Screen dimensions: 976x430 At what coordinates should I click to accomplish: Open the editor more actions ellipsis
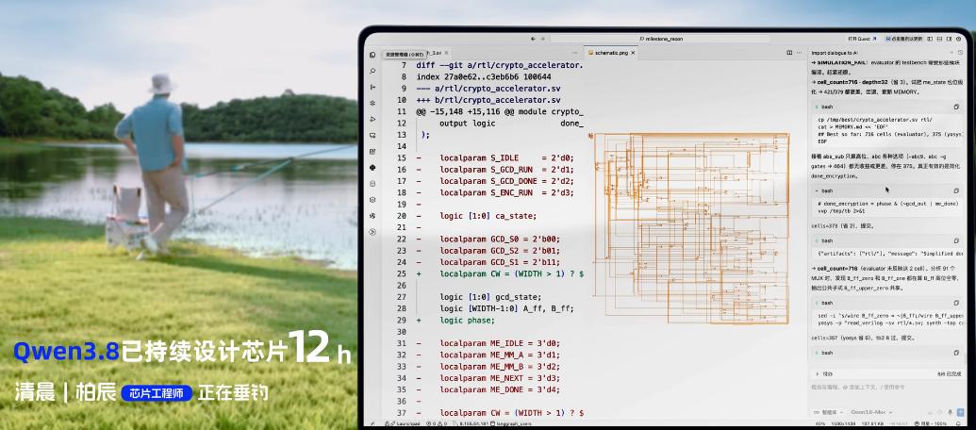coord(799,53)
